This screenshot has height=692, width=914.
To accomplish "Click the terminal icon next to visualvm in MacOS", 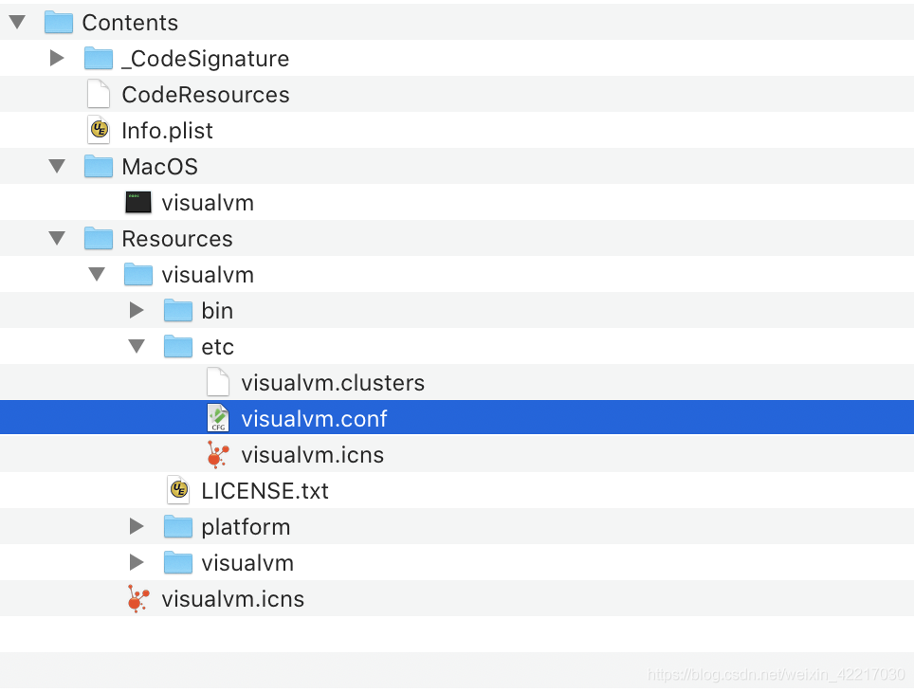I will tap(138, 202).
